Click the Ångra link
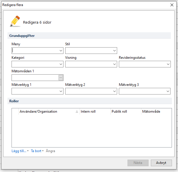178x172 pixels. point(50,151)
